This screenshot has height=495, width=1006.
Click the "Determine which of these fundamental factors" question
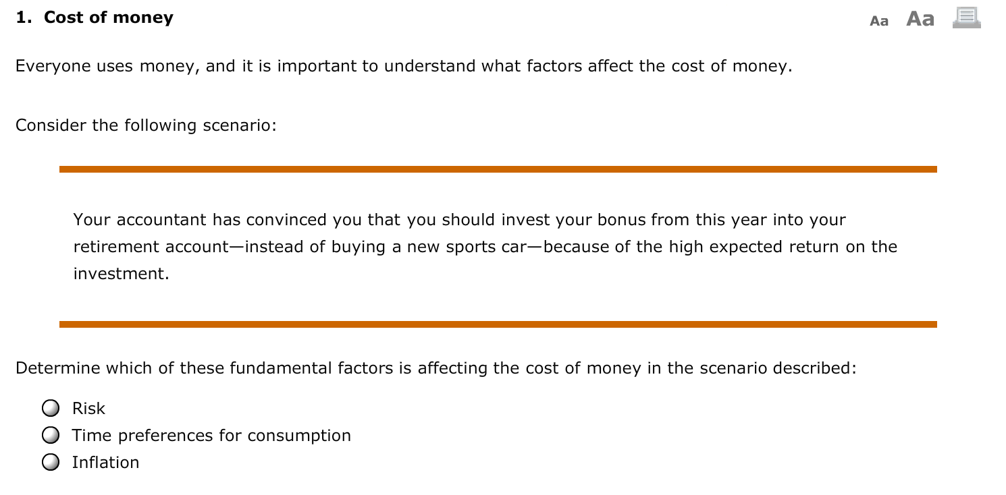coord(436,368)
